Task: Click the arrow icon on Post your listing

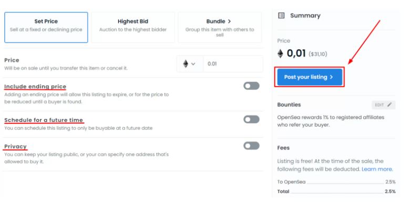Action: 331,77
